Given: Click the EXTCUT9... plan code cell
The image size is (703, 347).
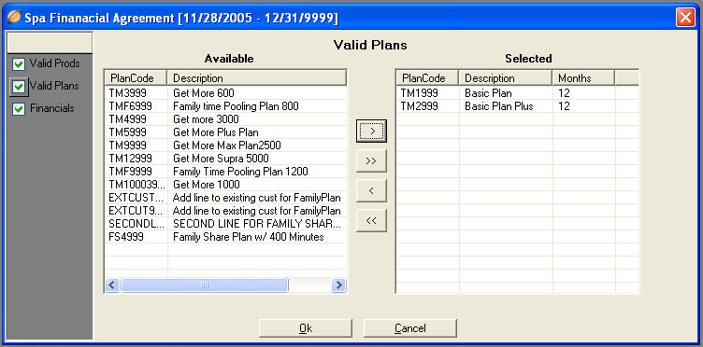Looking at the screenshot, I should click(x=136, y=211).
